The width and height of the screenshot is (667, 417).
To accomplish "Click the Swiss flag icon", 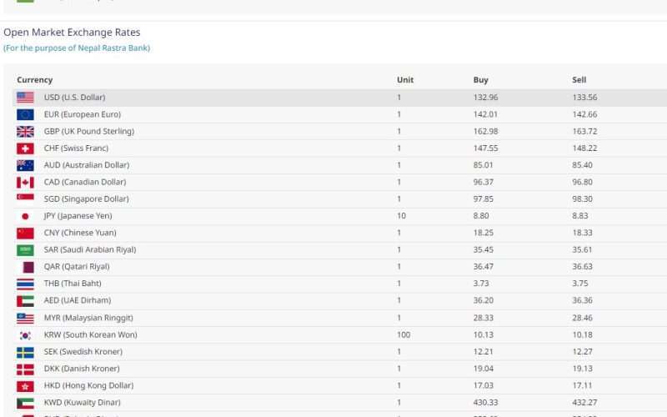I will pos(25,148).
